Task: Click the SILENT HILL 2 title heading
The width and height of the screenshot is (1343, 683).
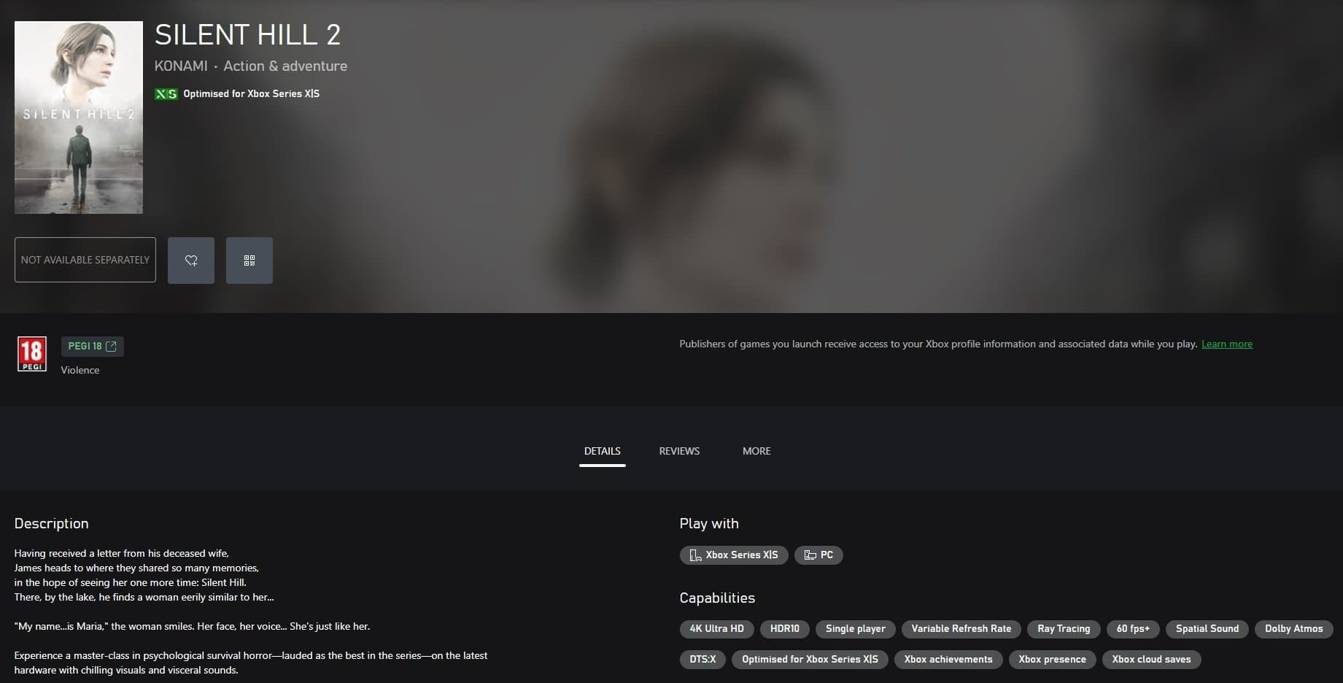Action: coord(248,35)
